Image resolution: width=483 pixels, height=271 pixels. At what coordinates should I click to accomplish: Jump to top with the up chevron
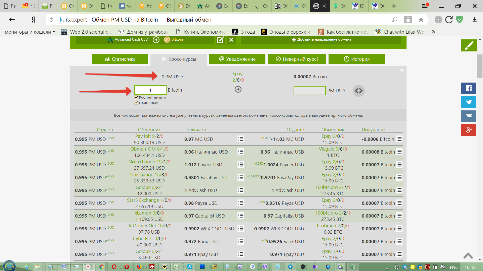click(x=468, y=256)
